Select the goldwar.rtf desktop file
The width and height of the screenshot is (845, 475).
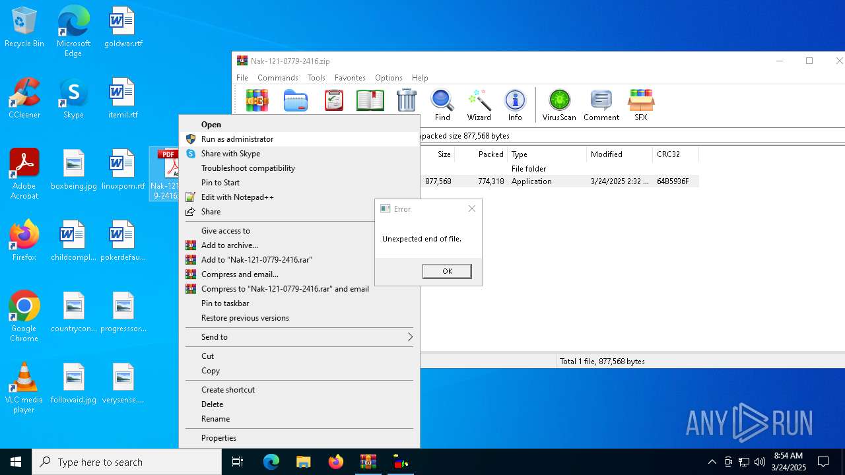(x=123, y=28)
